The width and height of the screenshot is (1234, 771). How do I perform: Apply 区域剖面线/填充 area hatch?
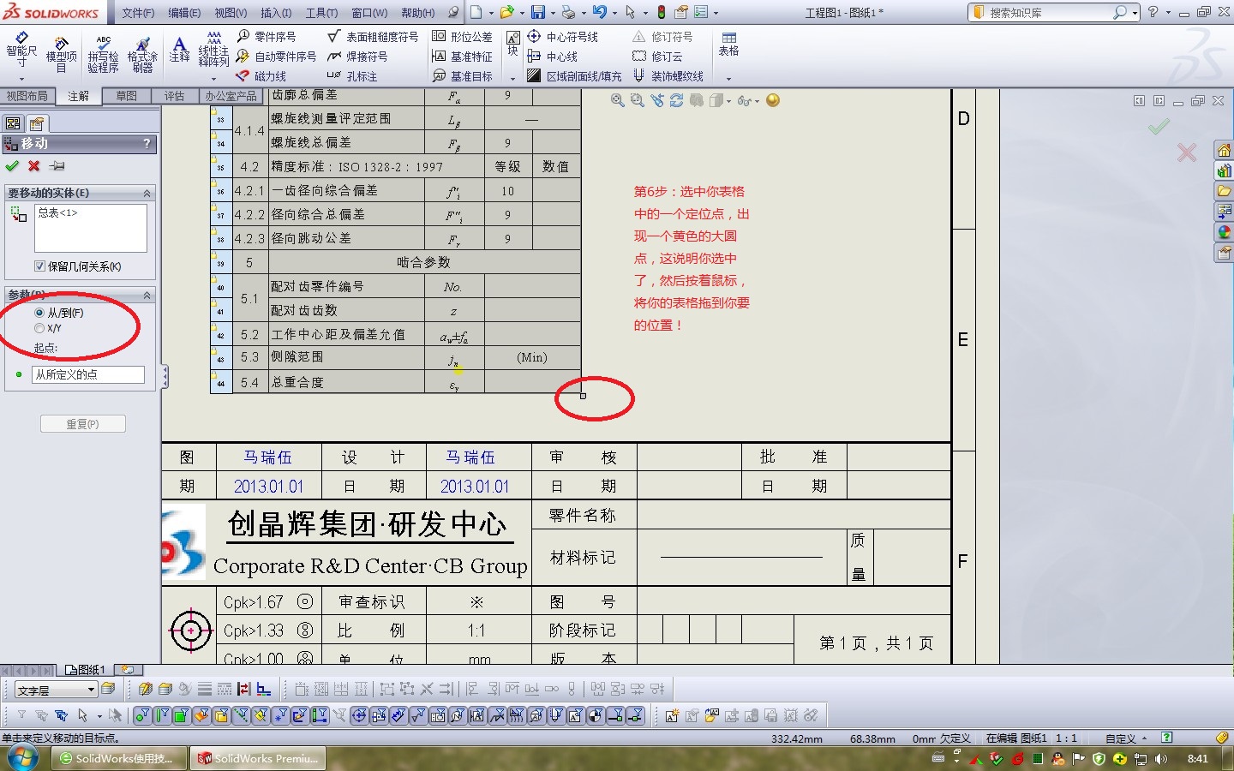[x=574, y=76]
